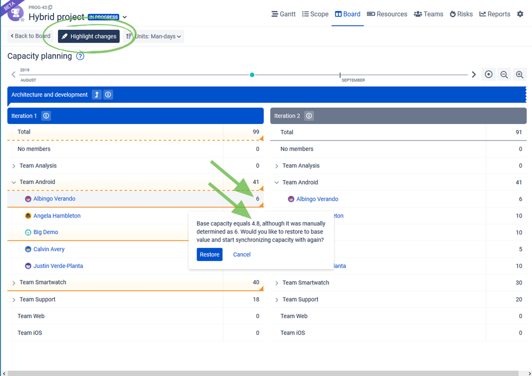This screenshot has height=376, width=532.
Task: Click Team iOS row in Iteration 2
Action: 398,332
